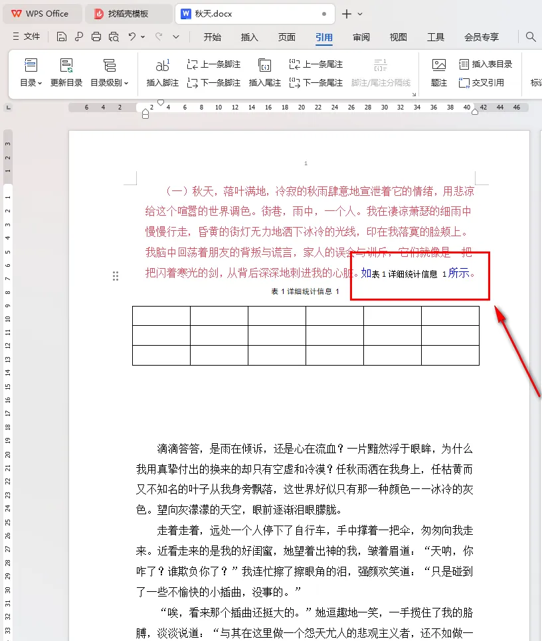Click the tab stop selector at ruler corner

pyautogui.click(x=8, y=107)
